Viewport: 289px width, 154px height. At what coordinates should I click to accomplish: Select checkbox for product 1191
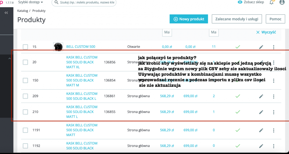pyautogui.click(x=25, y=130)
